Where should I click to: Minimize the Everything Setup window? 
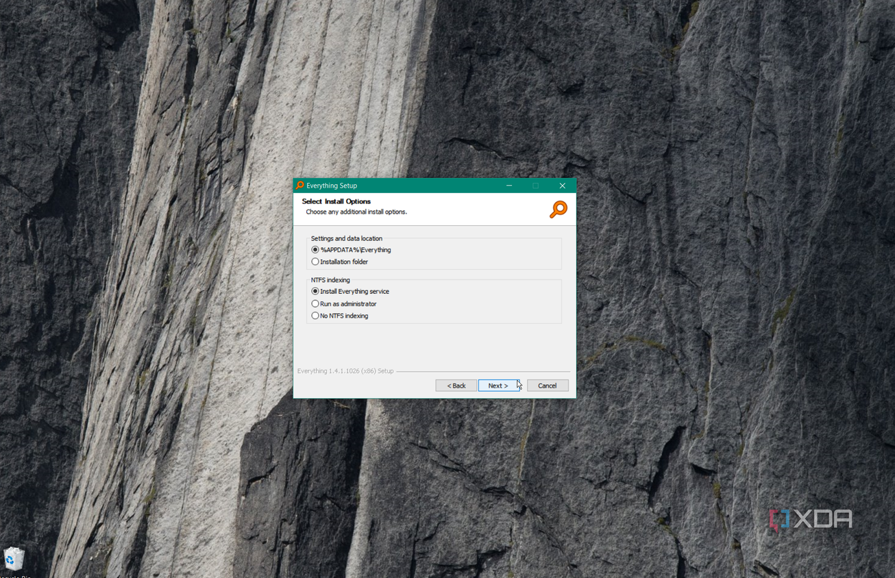coord(509,186)
